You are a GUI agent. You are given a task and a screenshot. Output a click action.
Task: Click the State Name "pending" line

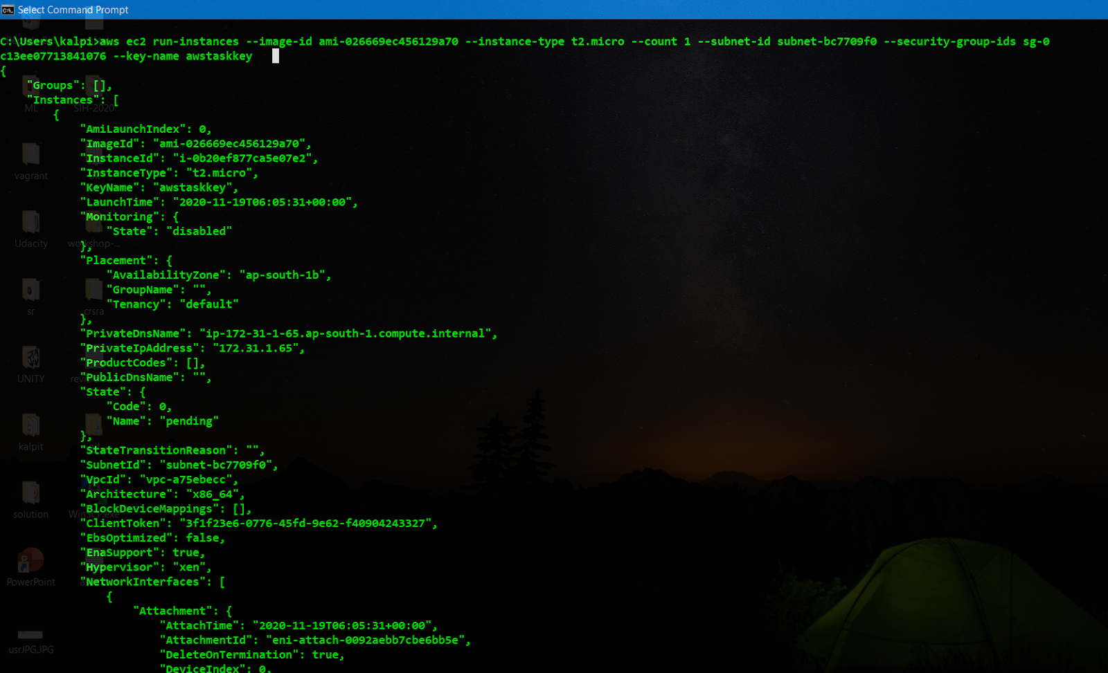pyautogui.click(x=163, y=421)
